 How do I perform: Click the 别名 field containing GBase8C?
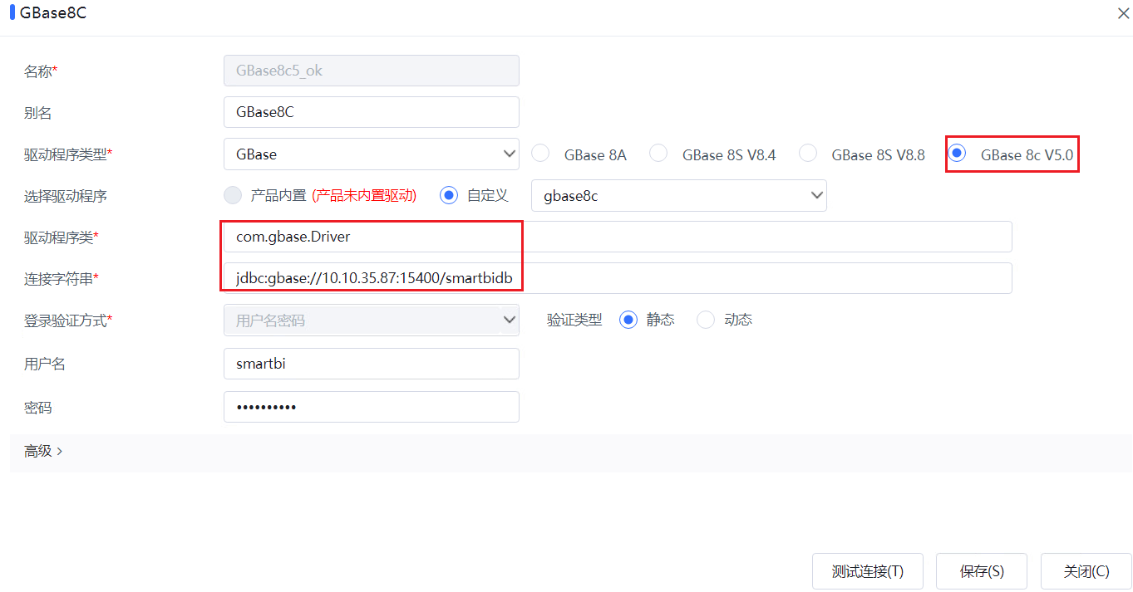click(x=372, y=112)
